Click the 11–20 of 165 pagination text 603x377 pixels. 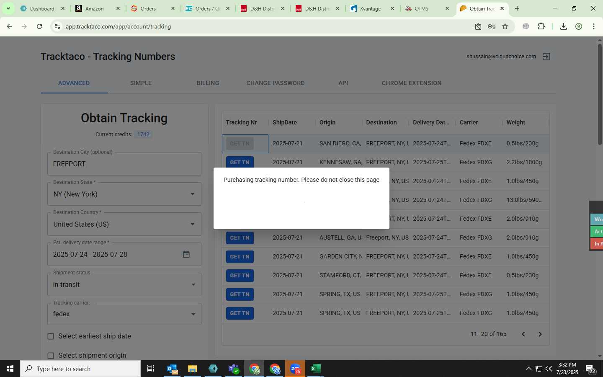point(488,334)
